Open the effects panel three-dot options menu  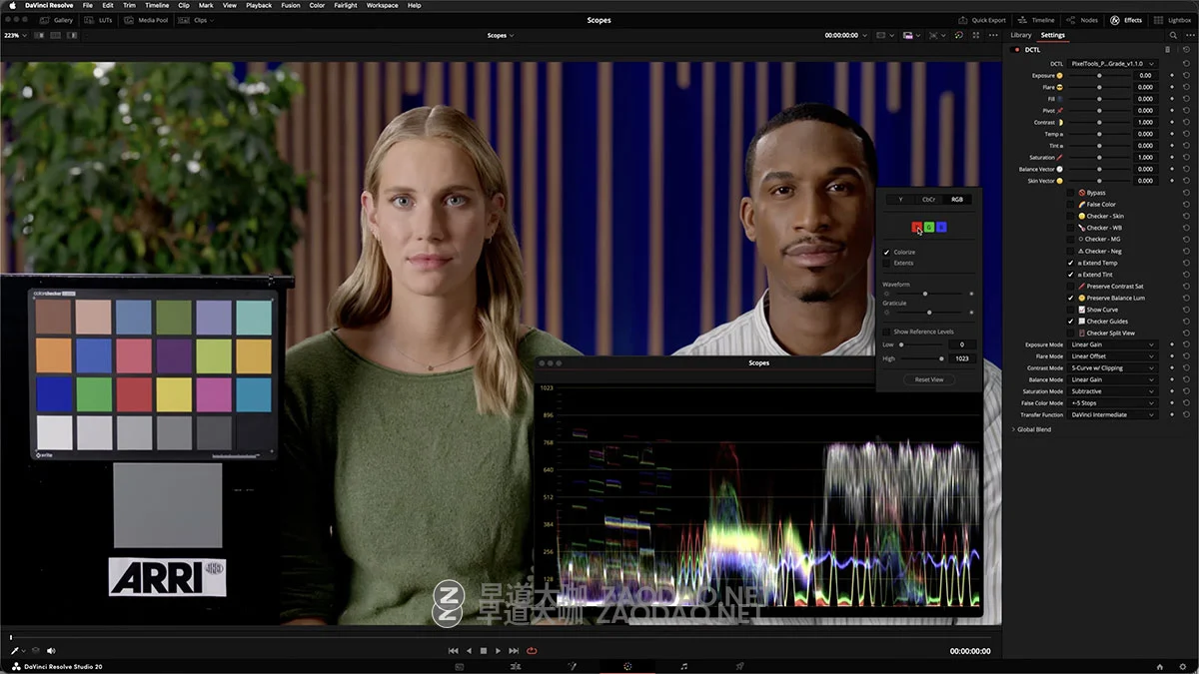tap(1188, 35)
